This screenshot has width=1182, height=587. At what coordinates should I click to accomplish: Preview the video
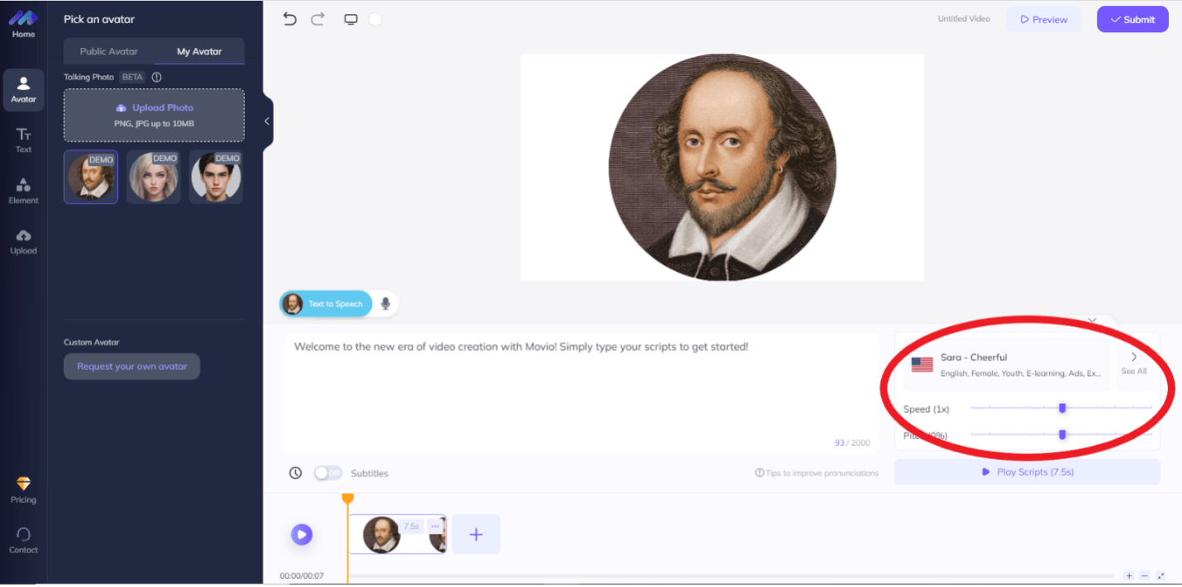tap(1043, 19)
